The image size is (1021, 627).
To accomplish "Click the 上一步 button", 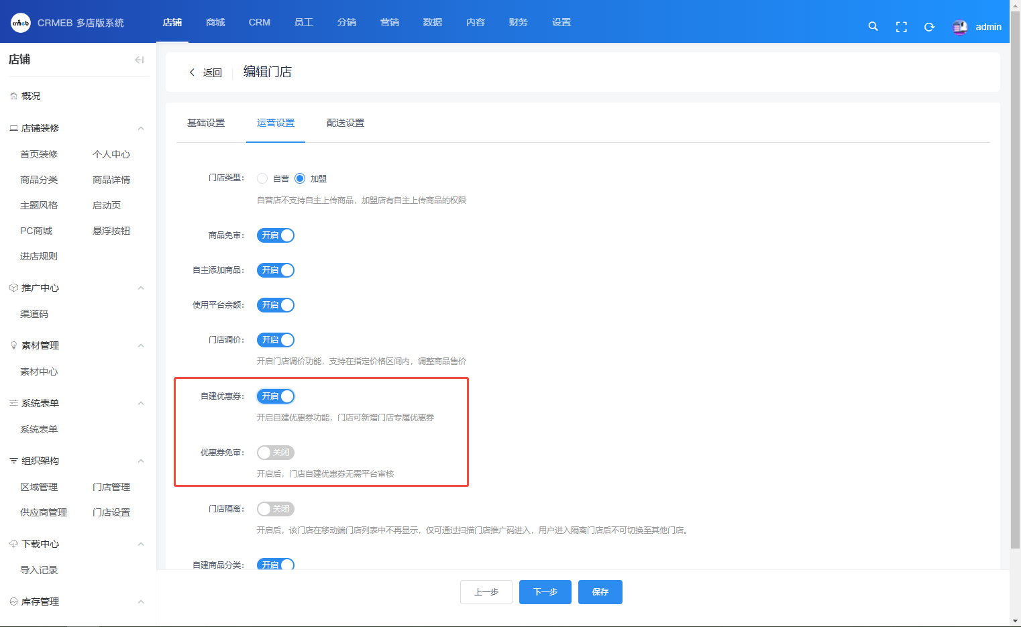I will 486,592.
